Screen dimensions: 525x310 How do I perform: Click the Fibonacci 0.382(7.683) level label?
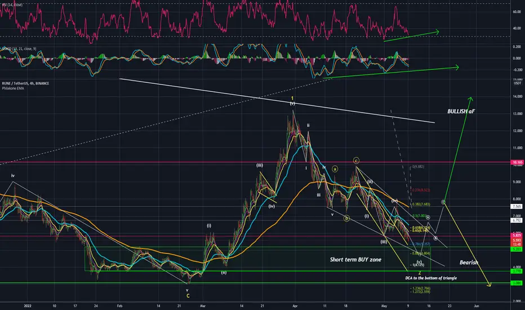[421, 204]
